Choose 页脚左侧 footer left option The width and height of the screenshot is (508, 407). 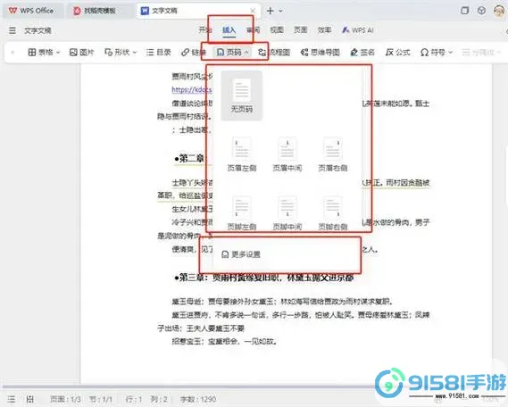point(242,212)
